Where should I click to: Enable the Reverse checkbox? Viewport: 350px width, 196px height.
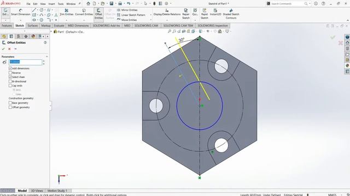10,72
